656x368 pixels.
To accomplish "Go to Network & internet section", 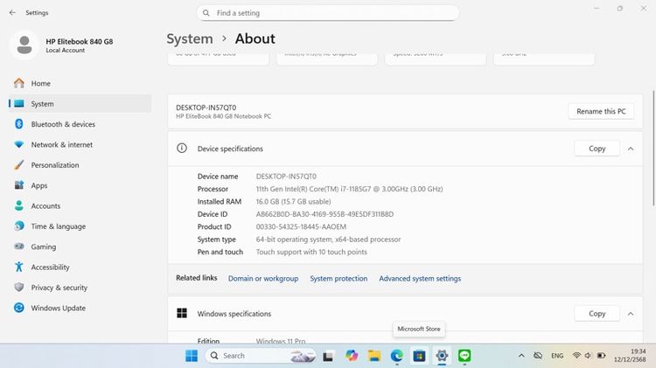I will (61, 144).
